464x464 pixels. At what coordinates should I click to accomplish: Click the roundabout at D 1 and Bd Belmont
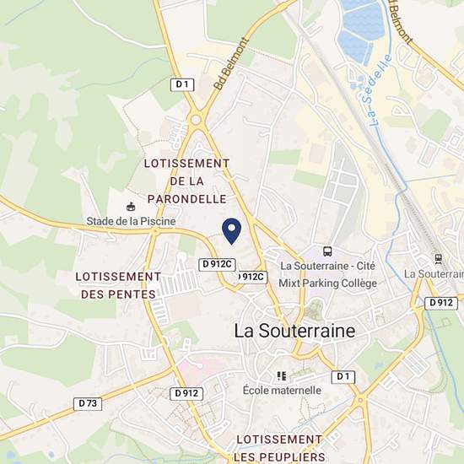[196, 120]
